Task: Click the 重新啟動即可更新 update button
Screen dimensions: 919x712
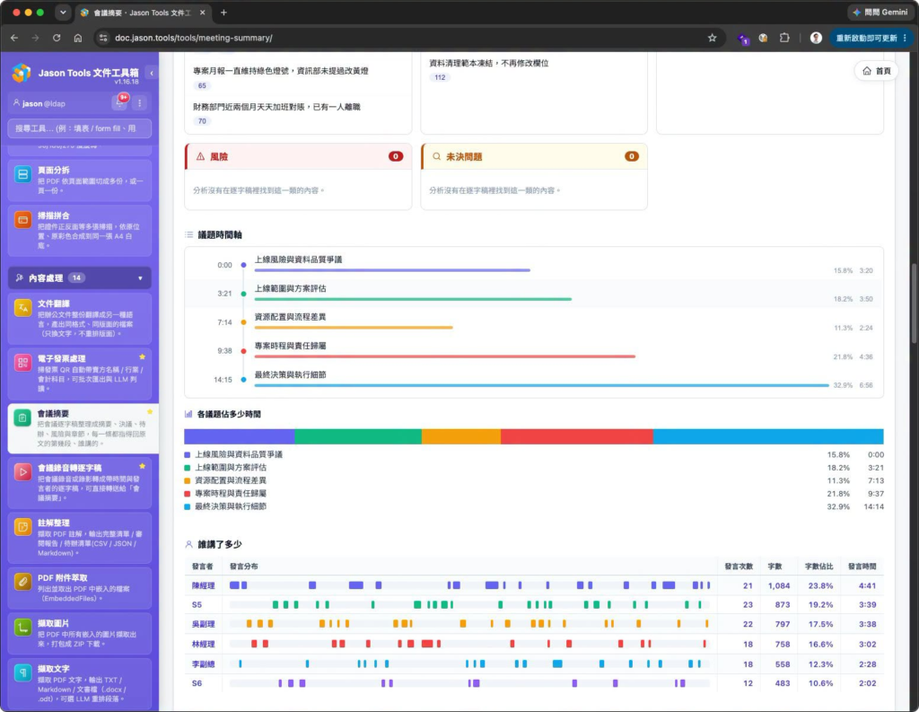Action: [871, 38]
